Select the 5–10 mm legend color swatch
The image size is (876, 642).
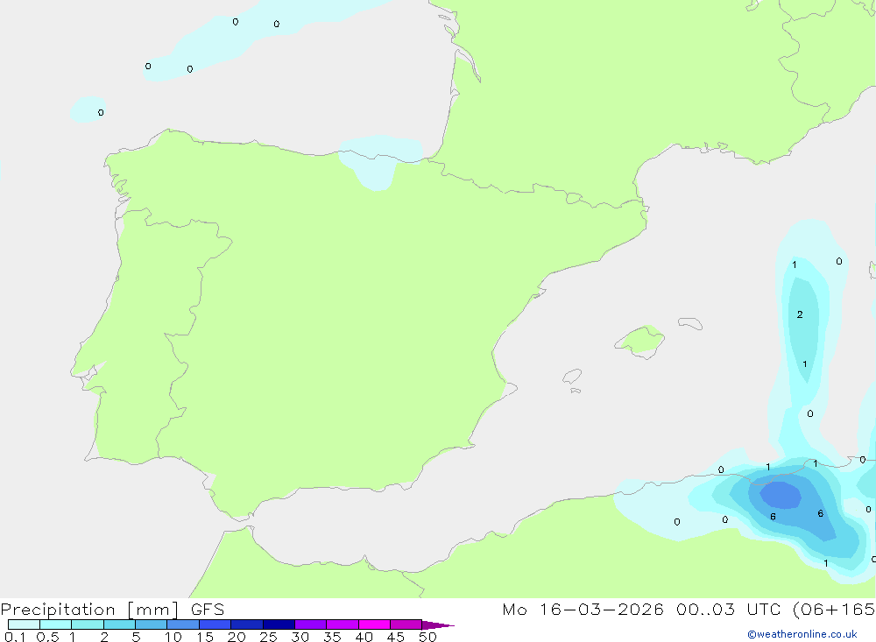(151, 624)
